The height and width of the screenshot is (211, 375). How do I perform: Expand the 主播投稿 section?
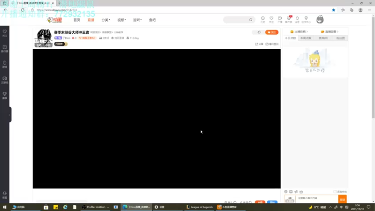click(299, 31)
